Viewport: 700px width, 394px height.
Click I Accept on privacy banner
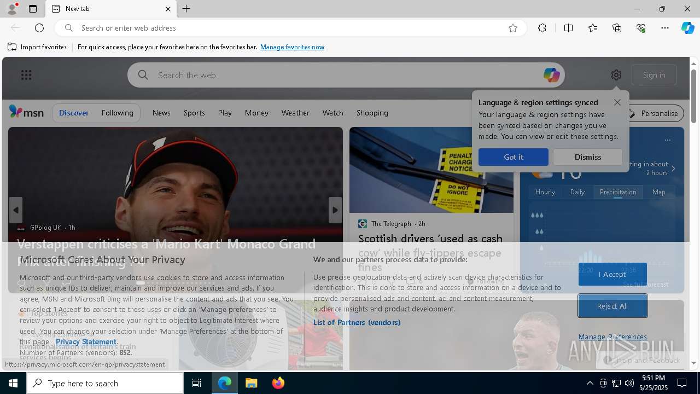pos(612,274)
